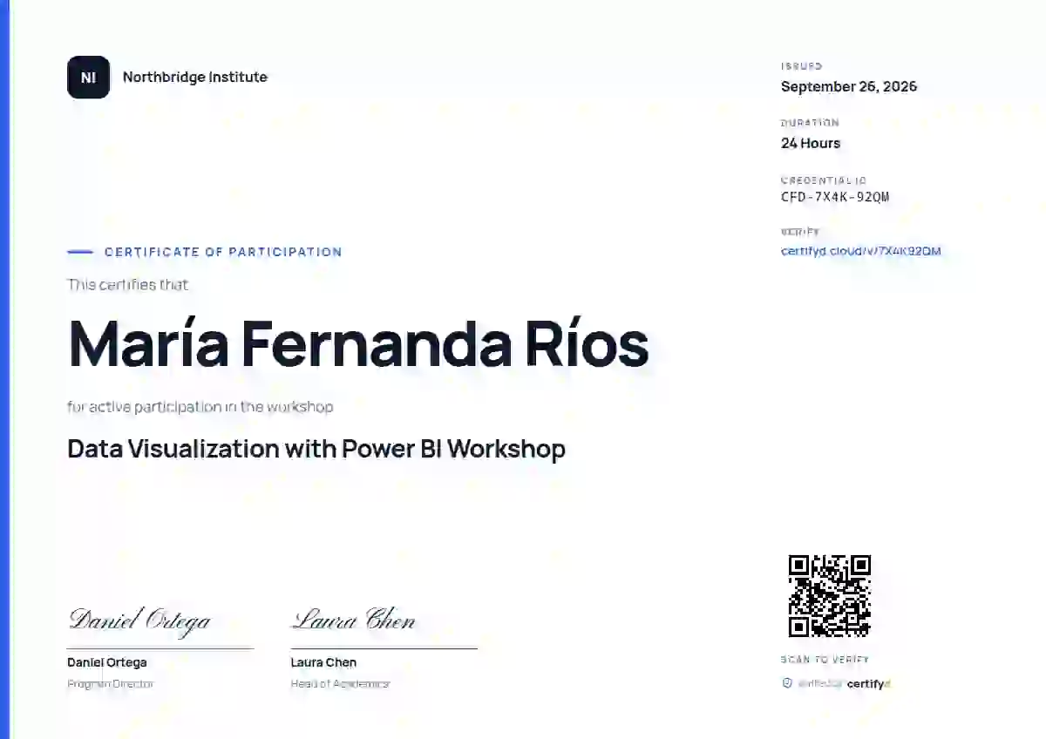Image resolution: width=1046 pixels, height=739 pixels.
Task: Click "This certifies that" line
Action: (x=127, y=284)
